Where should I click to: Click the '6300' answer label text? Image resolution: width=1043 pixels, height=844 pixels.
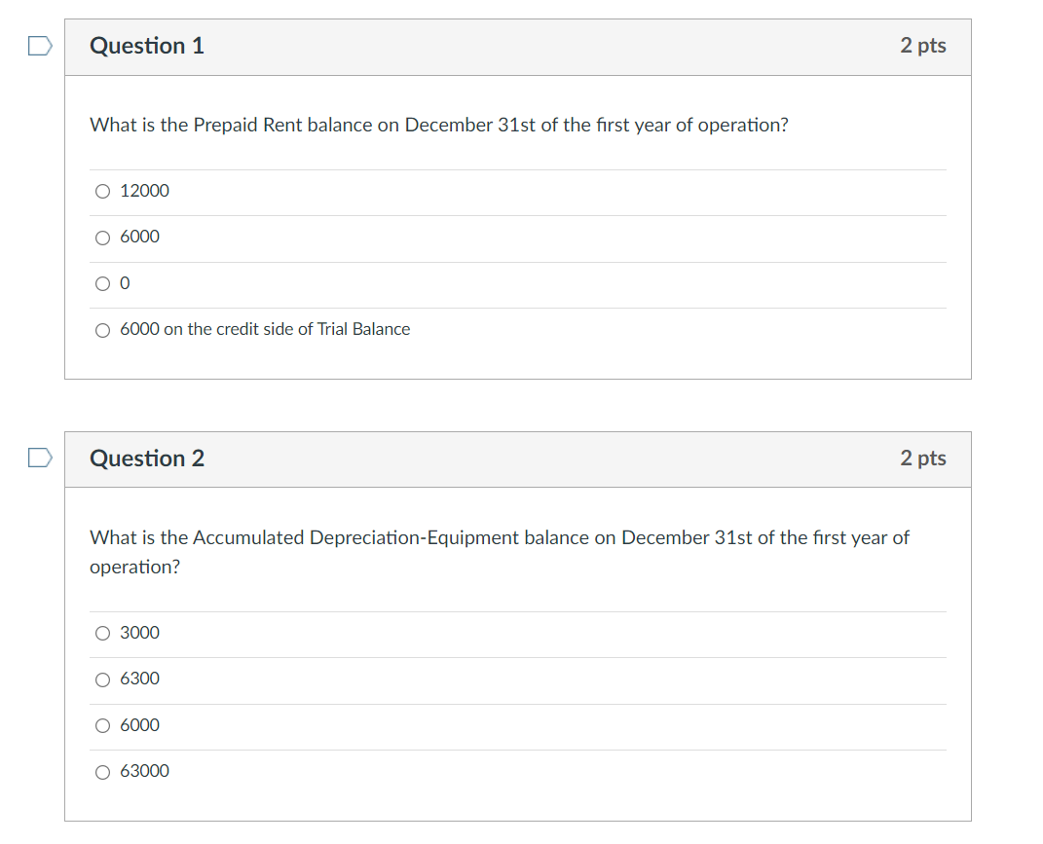tap(139, 679)
